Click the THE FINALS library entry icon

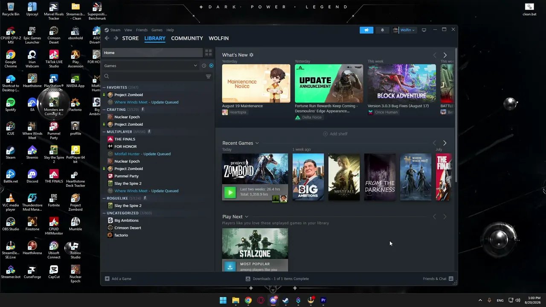(110, 139)
